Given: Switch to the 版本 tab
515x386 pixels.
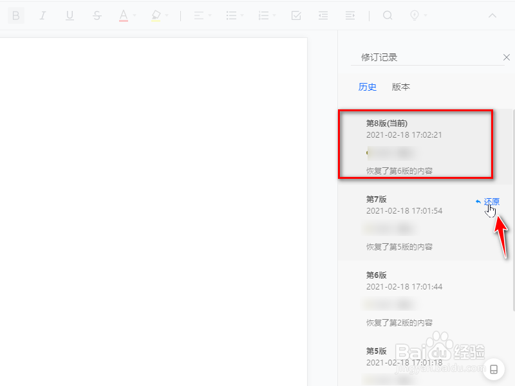Looking at the screenshot, I should pyautogui.click(x=400, y=87).
